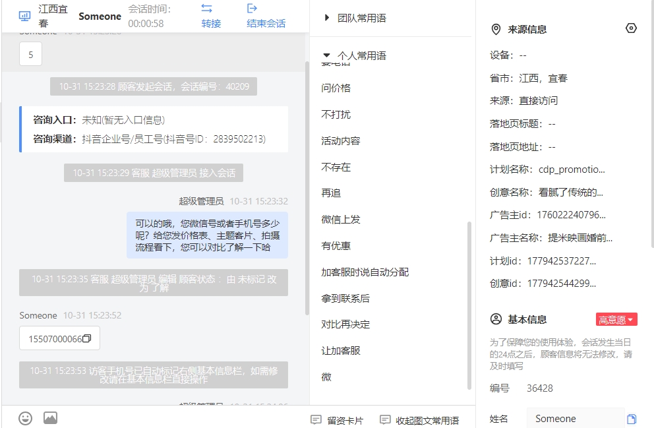
Task: Click the 设备 row in 来源信息
Action: click(508, 55)
